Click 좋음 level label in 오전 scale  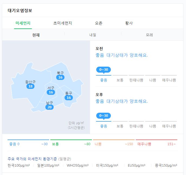pyautogui.click(x=104, y=80)
